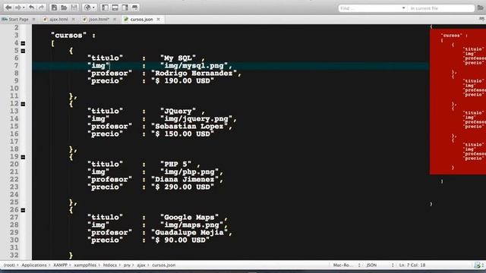Open the JSON language selector
This screenshot has width=486, height=273.
[x=380, y=265]
